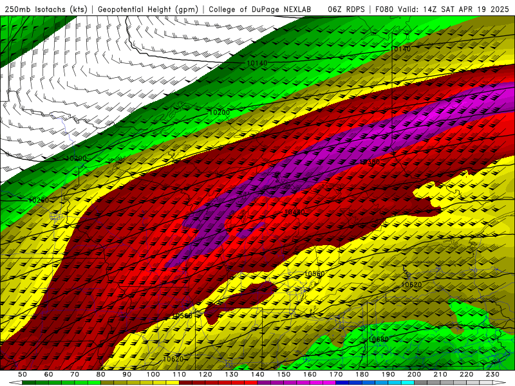
Task: Click the 220 value on the color scale
Action: tap(467, 374)
